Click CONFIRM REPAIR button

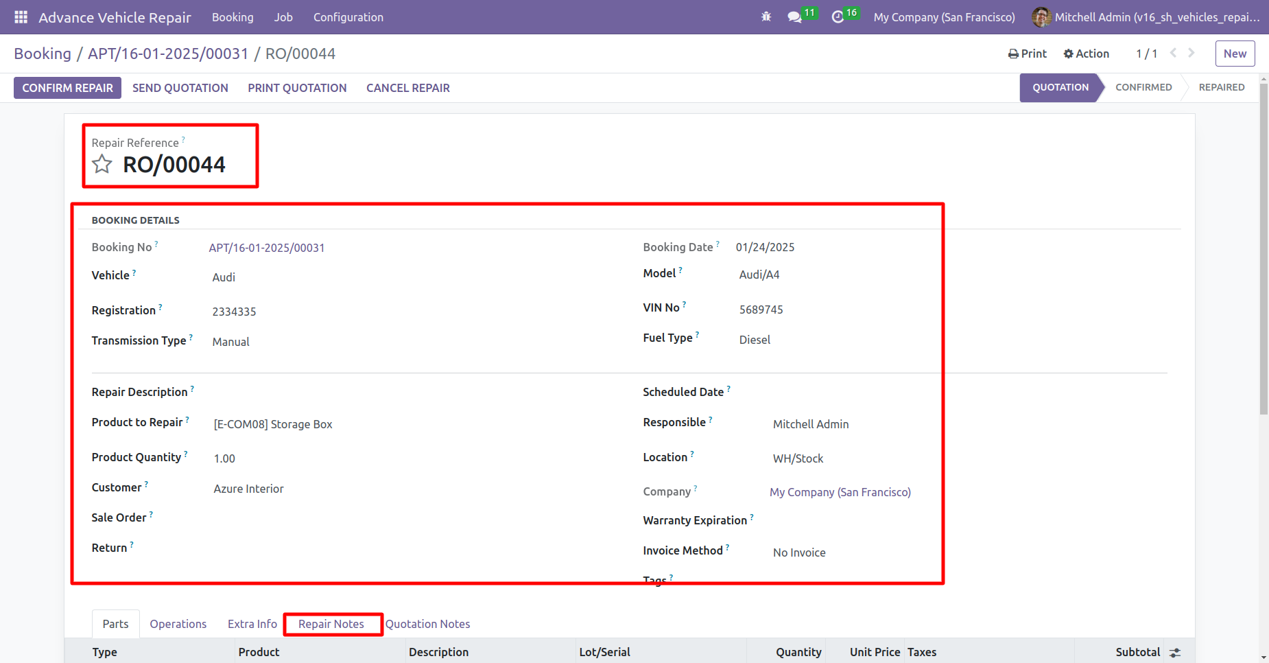[67, 88]
